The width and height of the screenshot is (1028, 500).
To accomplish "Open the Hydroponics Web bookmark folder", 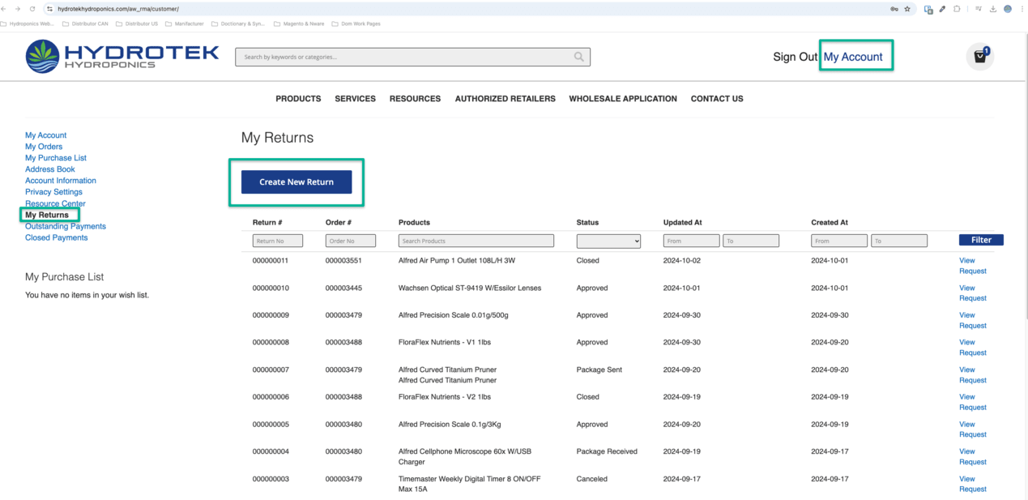I will [28, 24].
